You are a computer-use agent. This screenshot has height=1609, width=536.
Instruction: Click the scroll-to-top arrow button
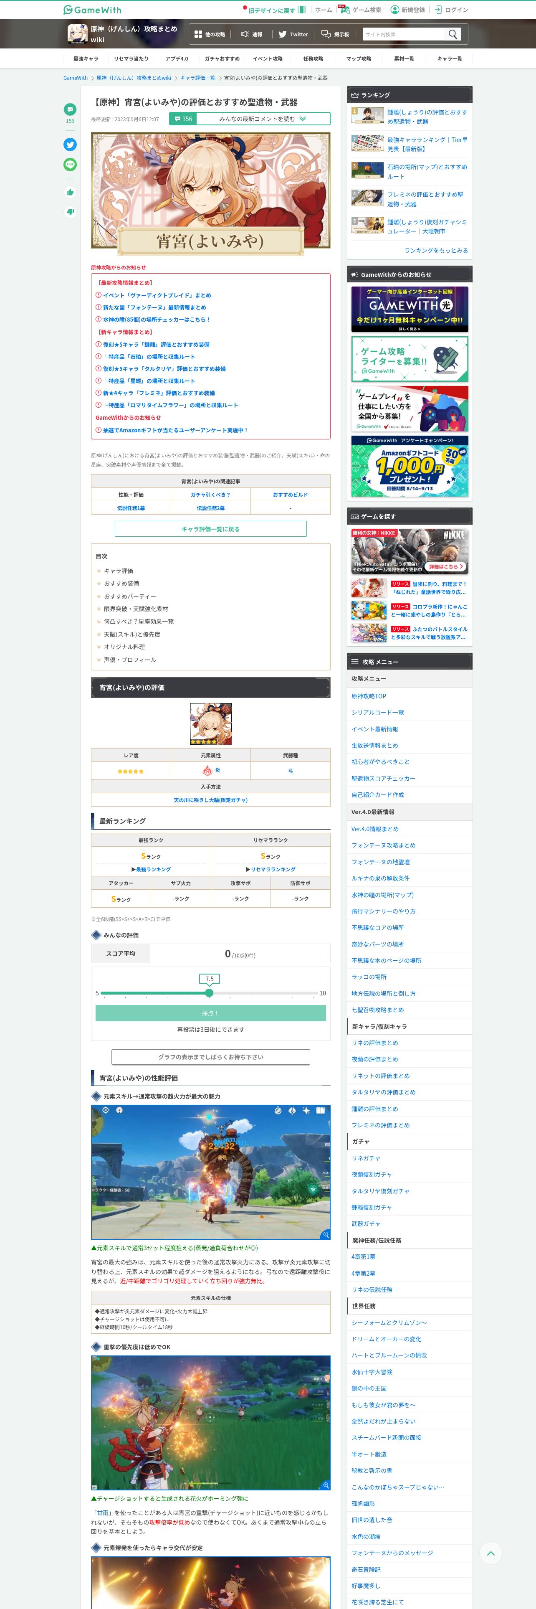tap(490, 1553)
